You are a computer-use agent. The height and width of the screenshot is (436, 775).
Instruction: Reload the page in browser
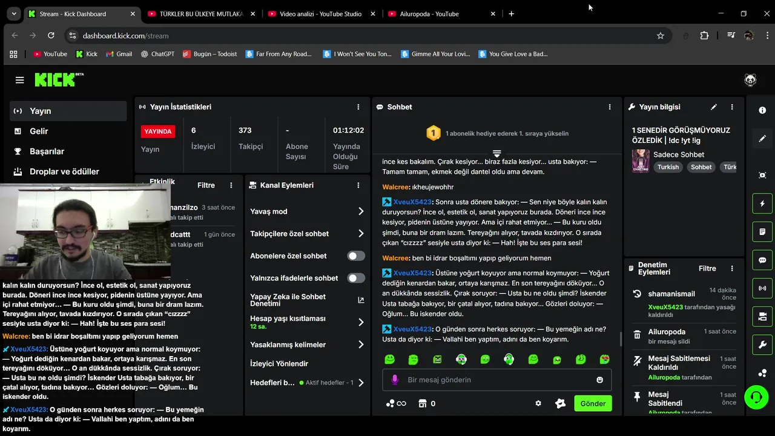[x=51, y=36]
